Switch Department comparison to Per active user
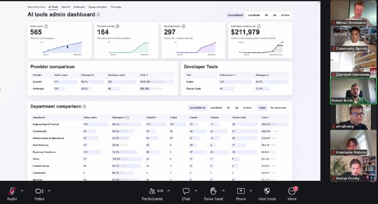Viewport: 378px width, 204px height. pos(278,107)
